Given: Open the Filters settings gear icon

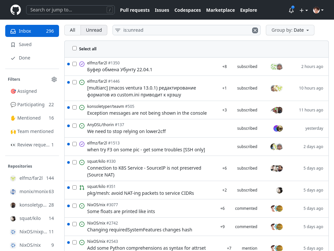Looking at the screenshot, I should coord(54,79).
